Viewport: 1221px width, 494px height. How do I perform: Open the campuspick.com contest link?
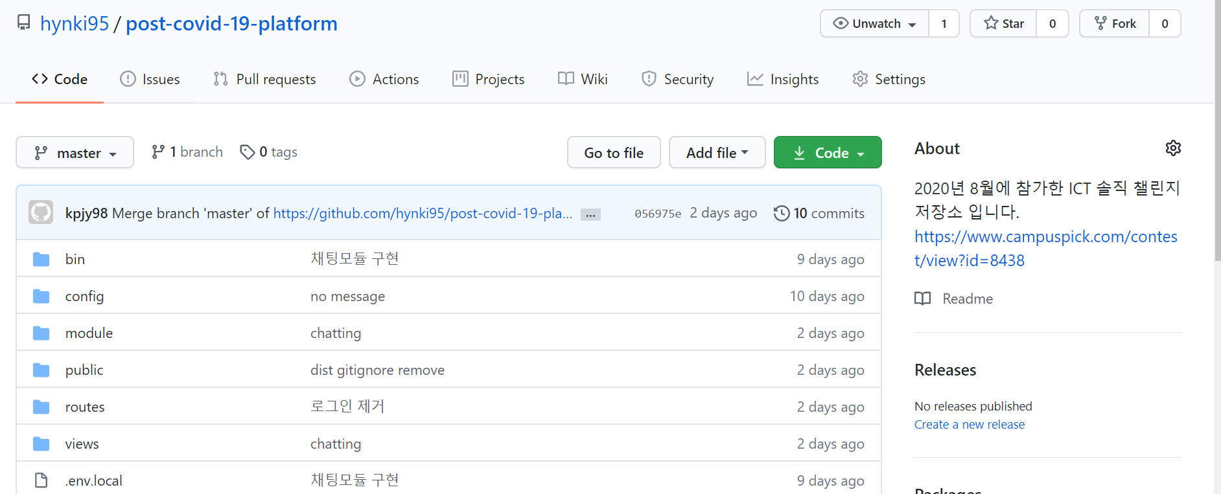pos(1045,249)
